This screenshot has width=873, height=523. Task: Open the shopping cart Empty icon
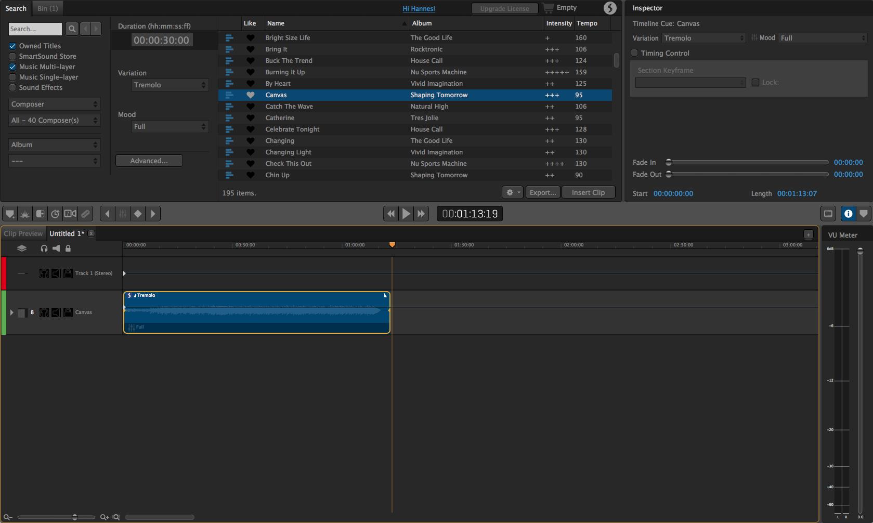click(x=548, y=8)
